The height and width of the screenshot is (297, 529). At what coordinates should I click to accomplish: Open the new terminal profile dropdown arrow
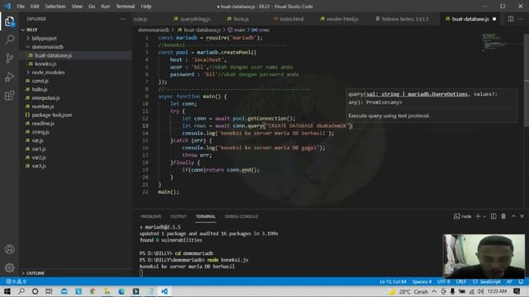pos(484,216)
